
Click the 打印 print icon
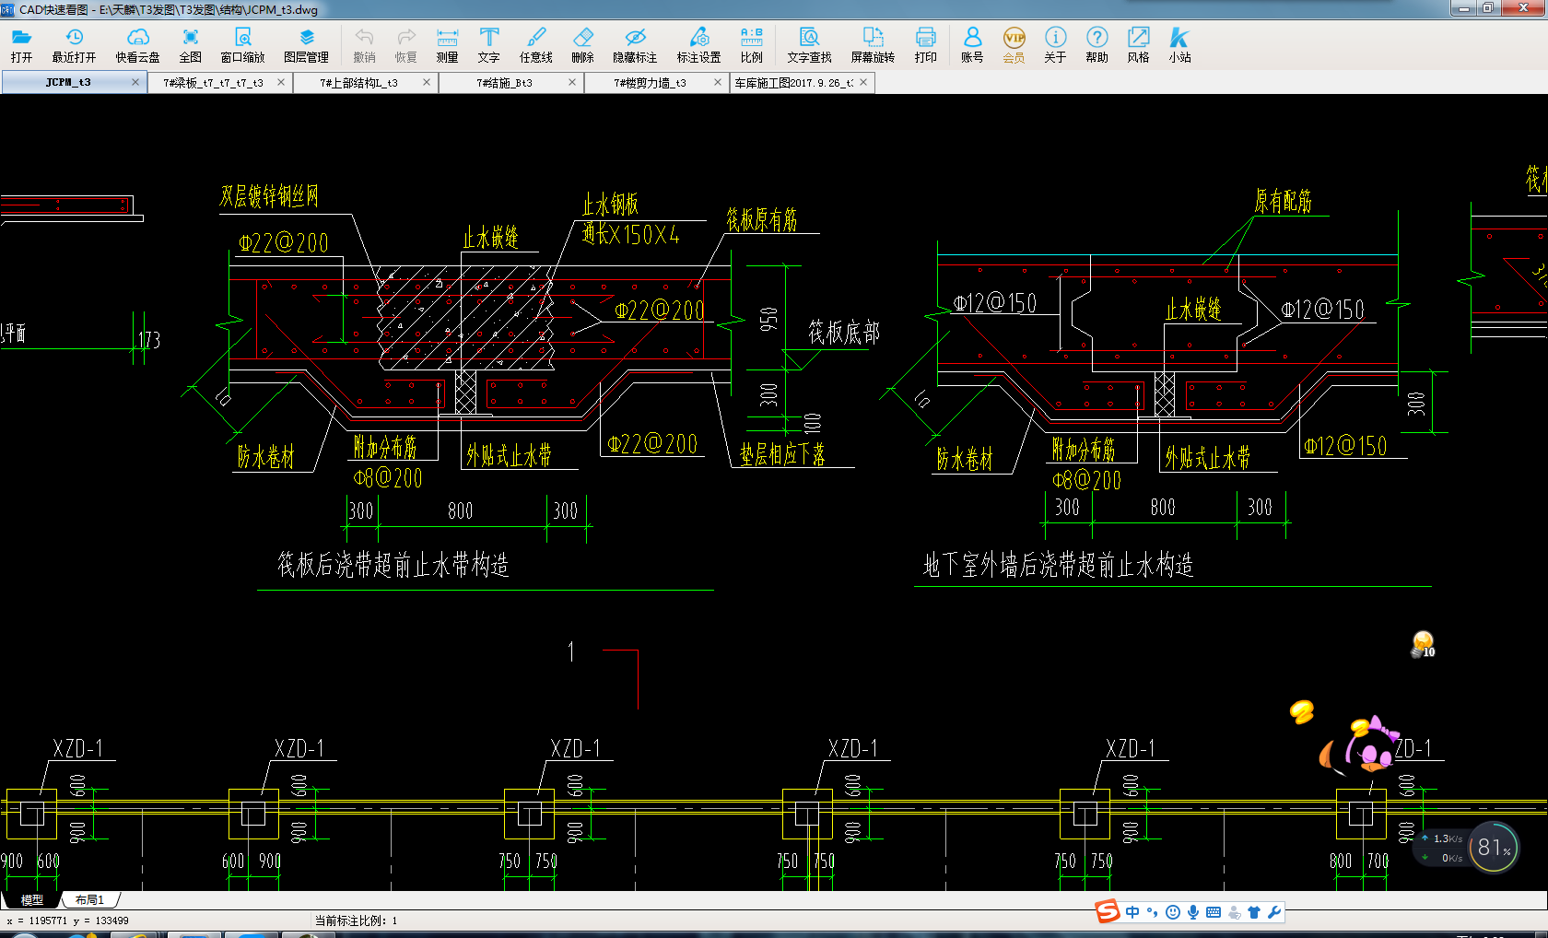click(x=926, y=44)
